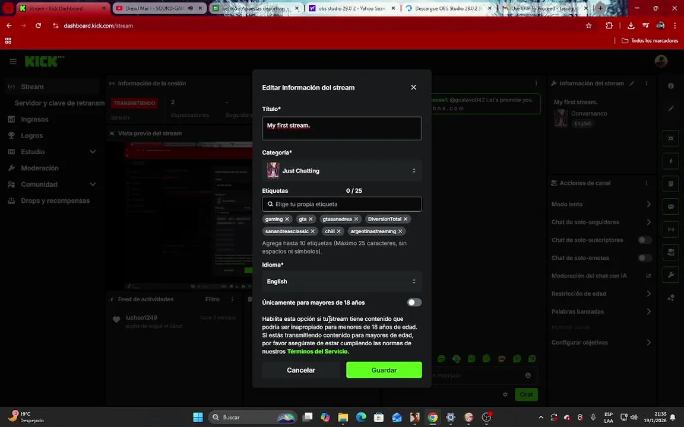Image resolution: width=684 pixels, height=427 pixels.
Task: Open Moderación in the sidebar
Action: tap(40, 168)
